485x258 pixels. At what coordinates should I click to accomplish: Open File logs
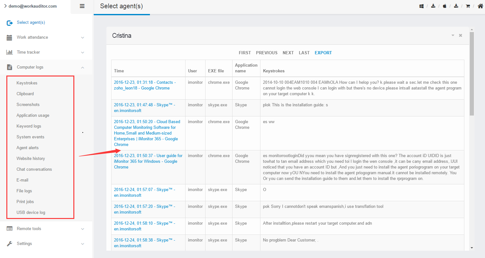[24, 191]
